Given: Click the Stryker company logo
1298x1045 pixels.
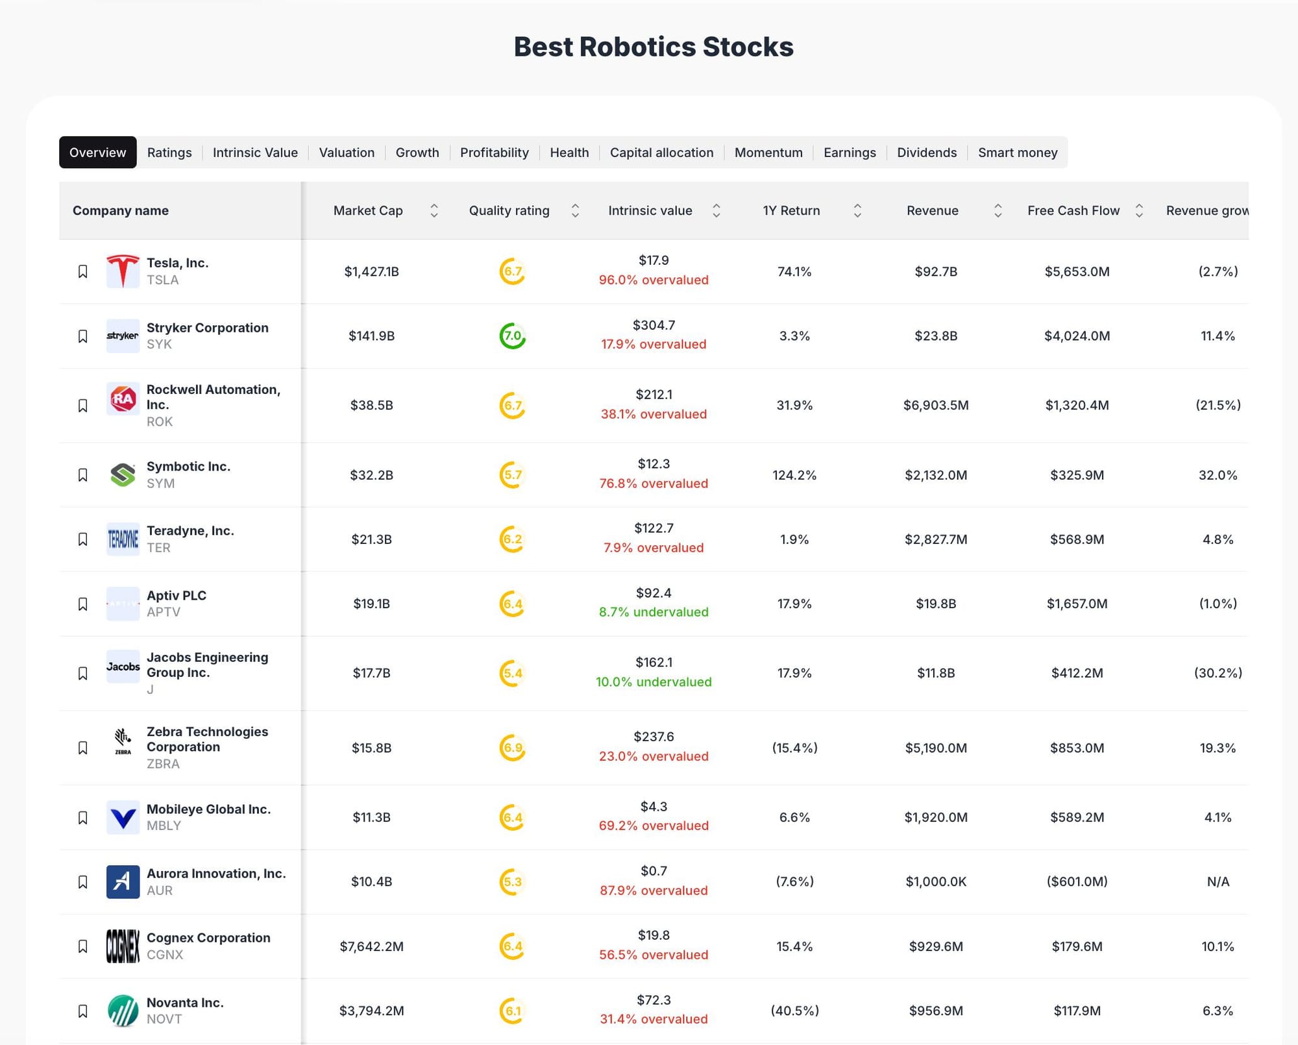Looking at the screenshot, I should [123, 336].
